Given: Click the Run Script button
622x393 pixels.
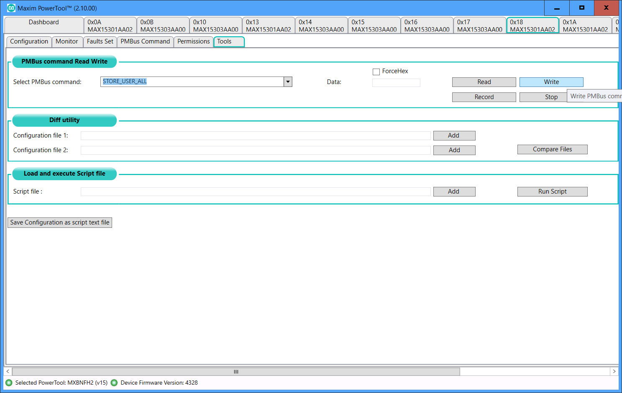Looking at the screenshot, I should pyautogui.click(x=552, y=191).
